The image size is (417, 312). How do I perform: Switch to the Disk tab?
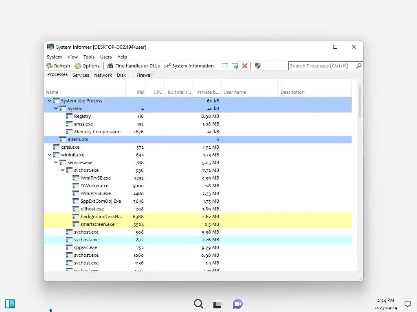pyautogui.click(x=121, y=75)
